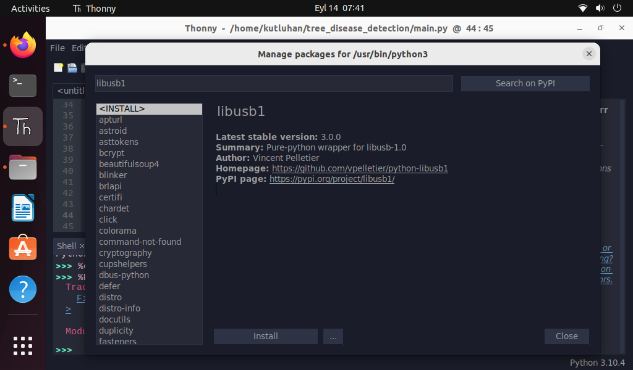The width and height of the screenshot is (633, 370).
Task: Click the Search on PyPI button
Action: (525, 83)
